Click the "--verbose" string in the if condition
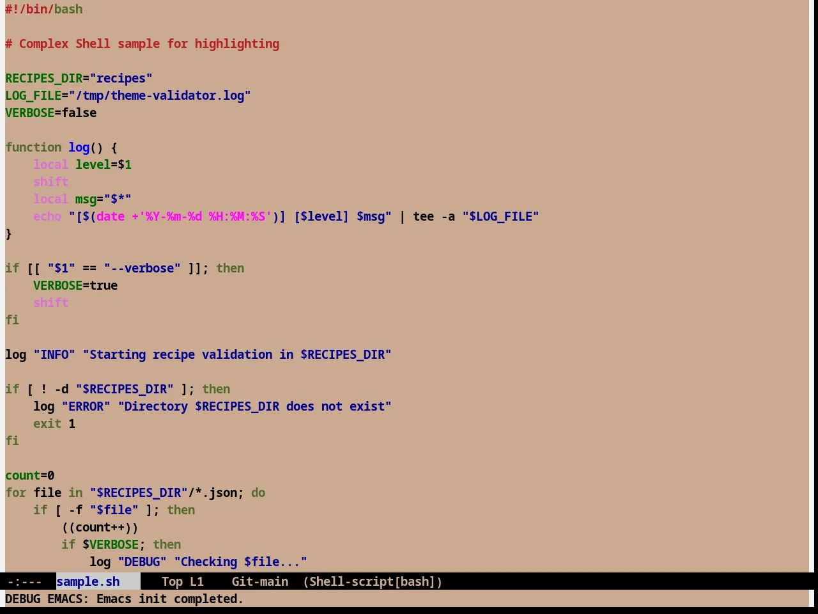 coord(142,268)
